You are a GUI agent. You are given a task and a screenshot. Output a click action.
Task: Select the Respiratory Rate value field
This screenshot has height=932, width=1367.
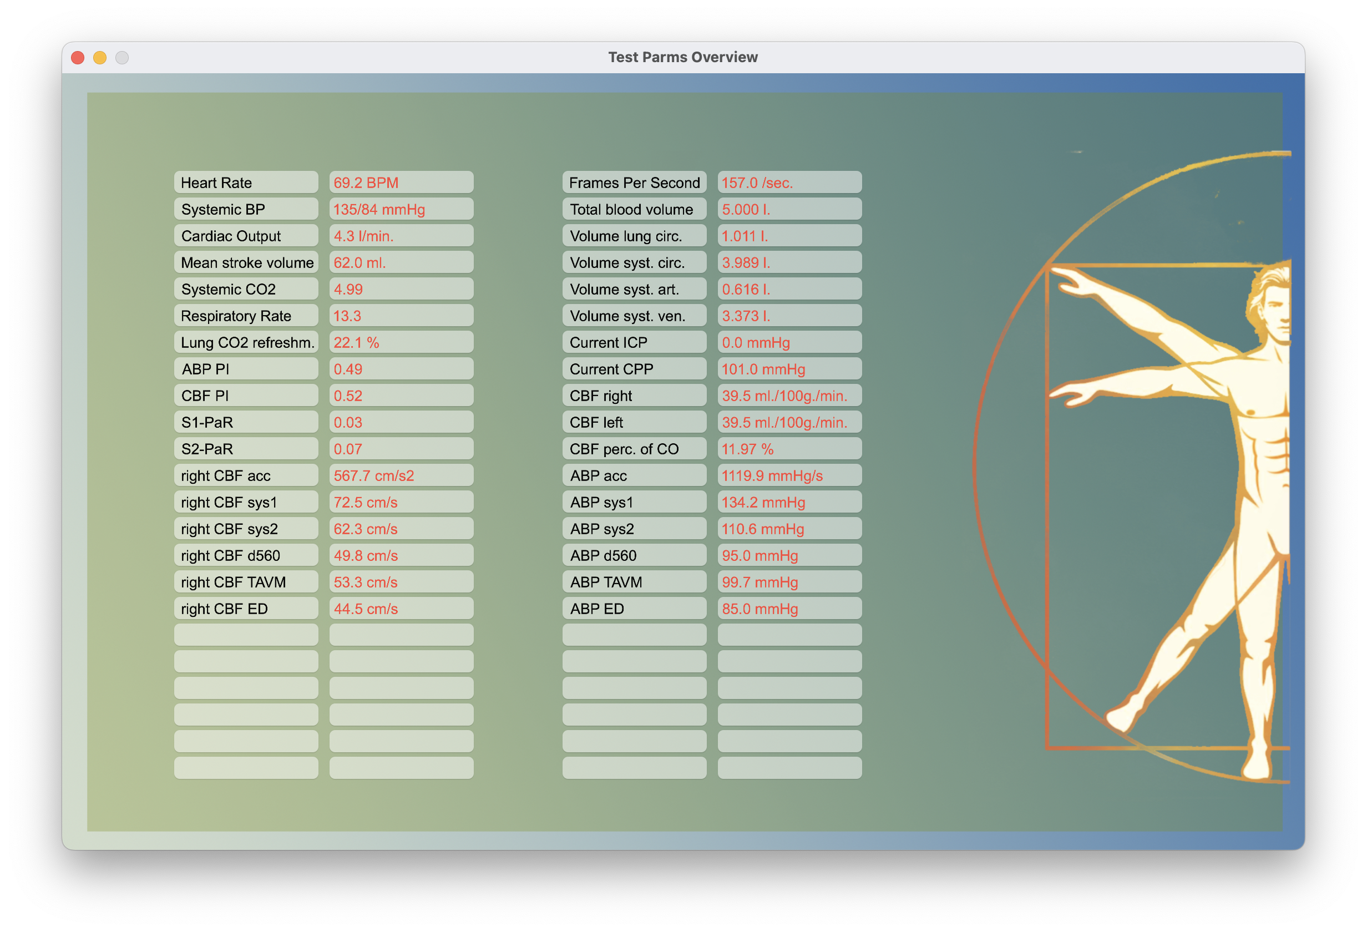401,316
